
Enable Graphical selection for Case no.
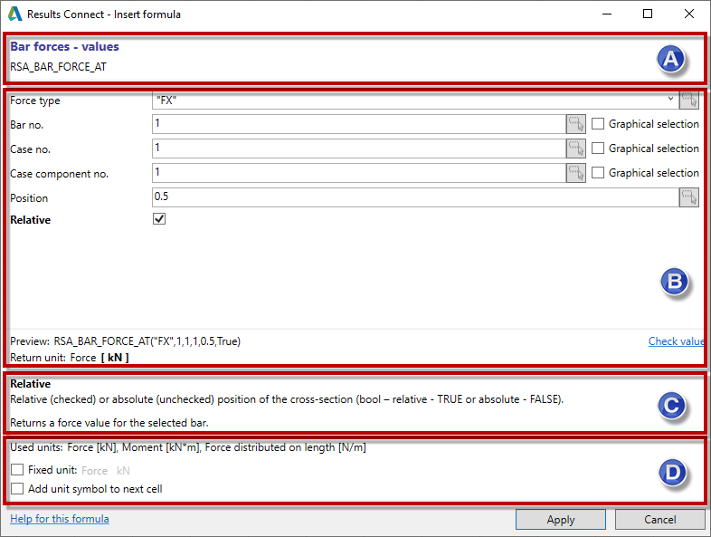click(x=598, y=148)
